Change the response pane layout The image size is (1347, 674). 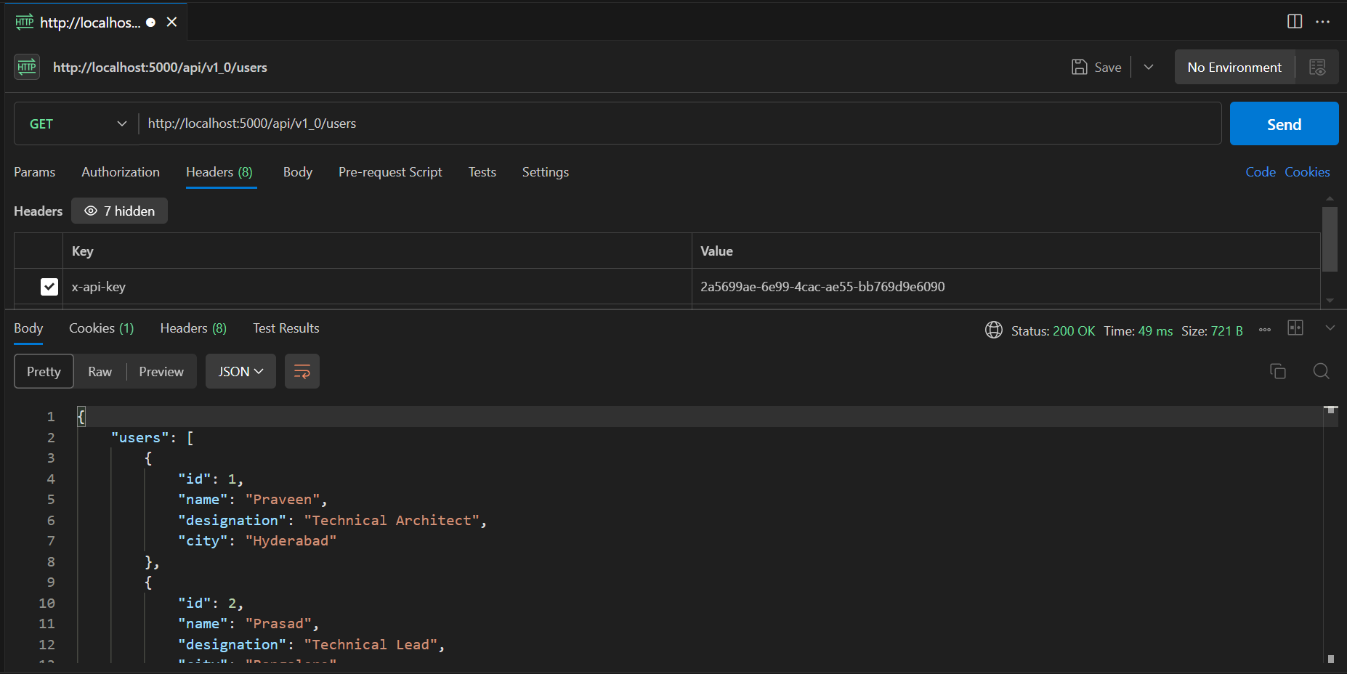pos(1295,328)
